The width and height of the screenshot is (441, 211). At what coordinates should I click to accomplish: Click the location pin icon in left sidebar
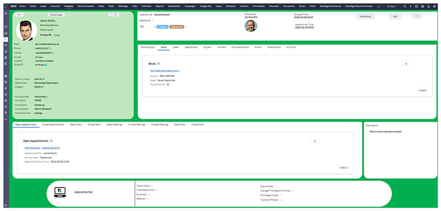tap(6, 112)
